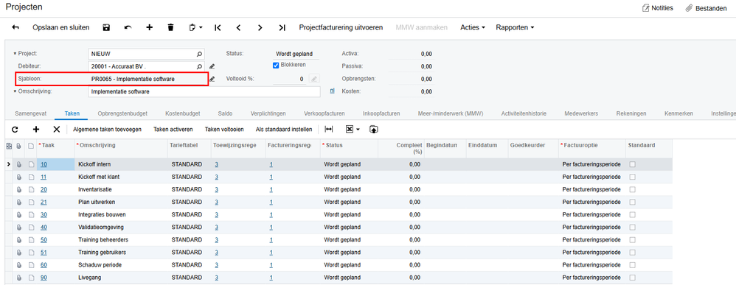Screen dimensions: 736x285
Task: Click note icon in Livegang row
Action: click(x=31, y=278)
